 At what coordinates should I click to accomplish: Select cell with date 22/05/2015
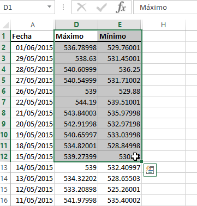pos(33,102)
